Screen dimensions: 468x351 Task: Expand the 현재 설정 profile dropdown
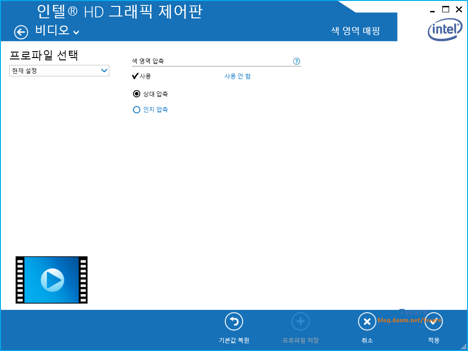tap(59, 71)
